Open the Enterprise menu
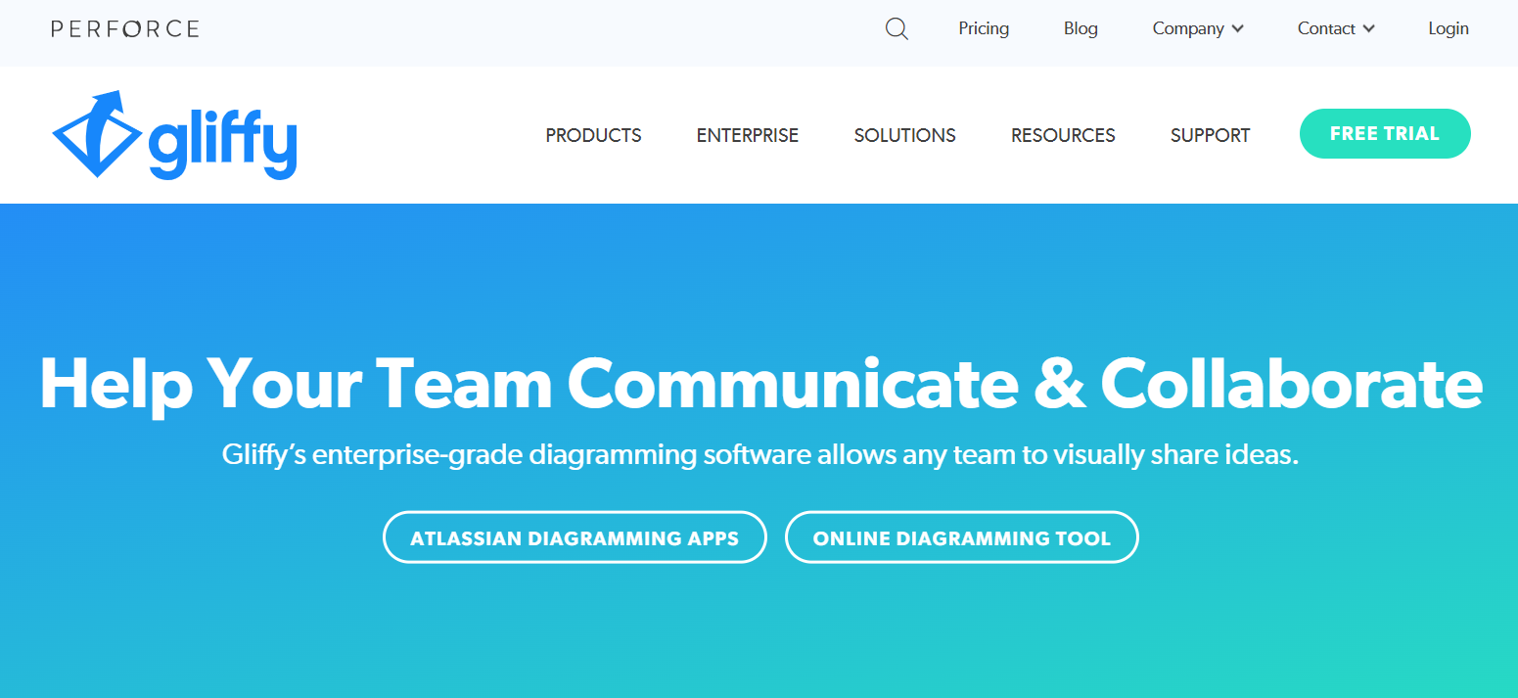The image size is (1518, 698). tap(748, 135)
